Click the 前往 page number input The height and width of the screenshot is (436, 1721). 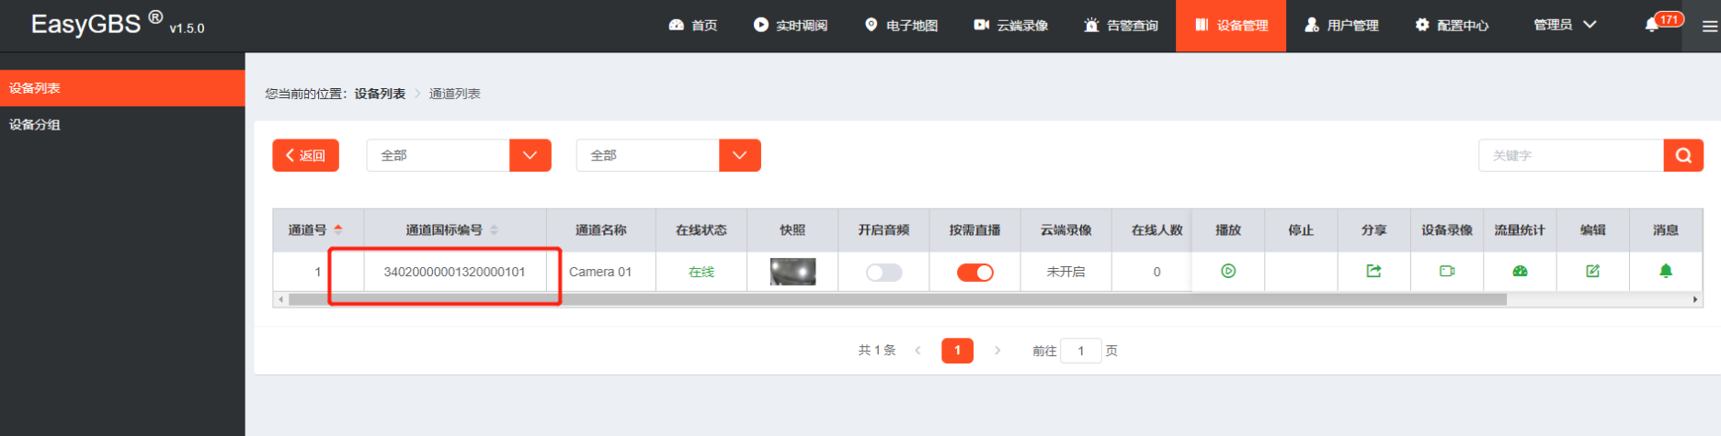pyautogui.click(x=1081, y=351)
